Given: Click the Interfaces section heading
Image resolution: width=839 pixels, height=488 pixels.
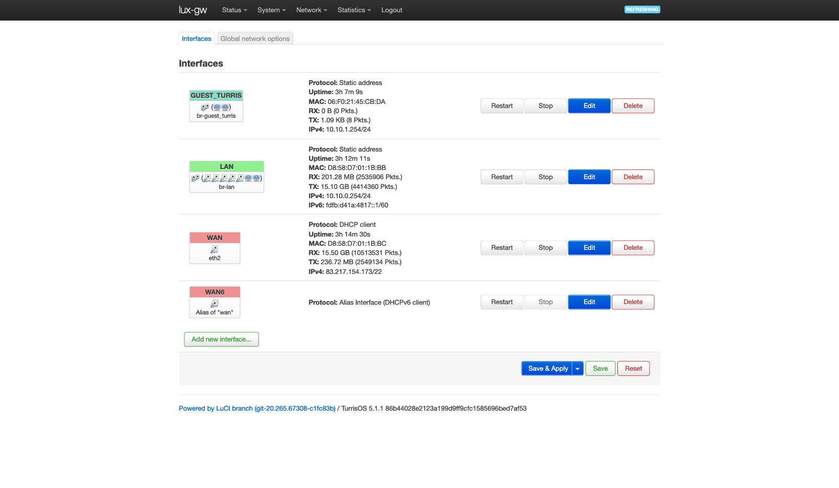Looking at the screenshot, I should (x=201, y=63).
